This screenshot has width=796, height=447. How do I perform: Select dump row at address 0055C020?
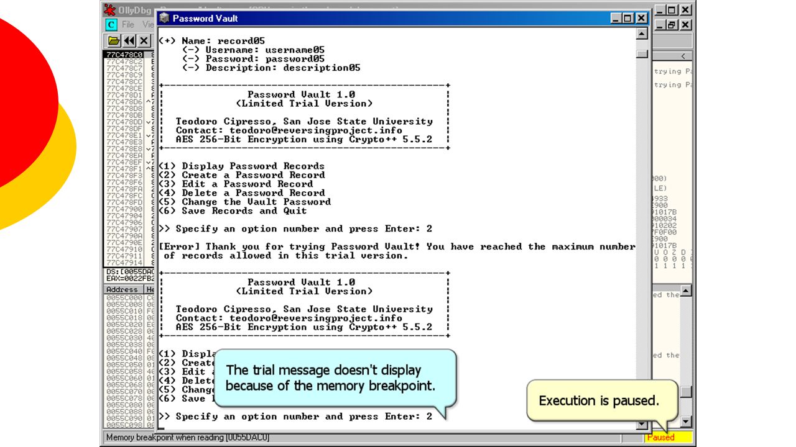pos(125,324)
